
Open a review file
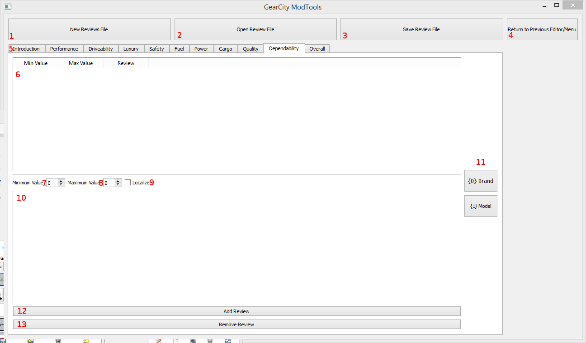click(255, 29)
